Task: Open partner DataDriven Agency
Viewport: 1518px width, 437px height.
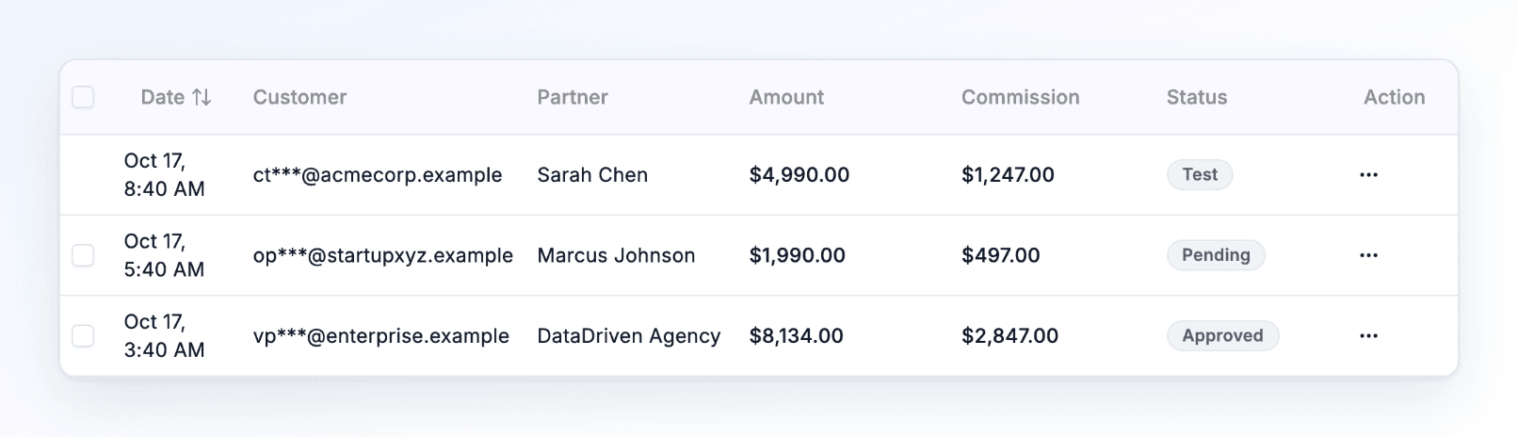Action: 629,336
